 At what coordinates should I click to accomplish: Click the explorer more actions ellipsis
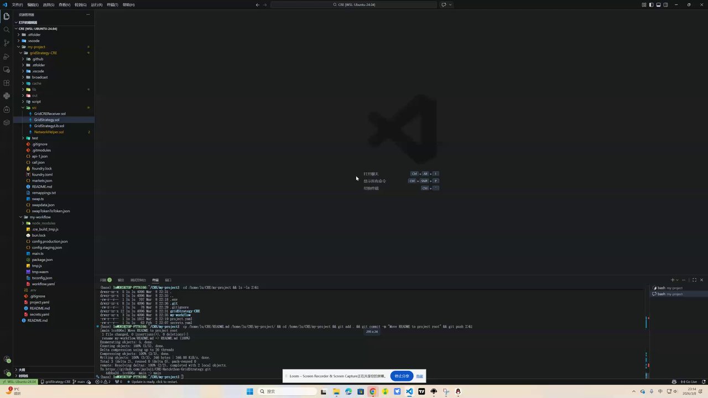87,15
